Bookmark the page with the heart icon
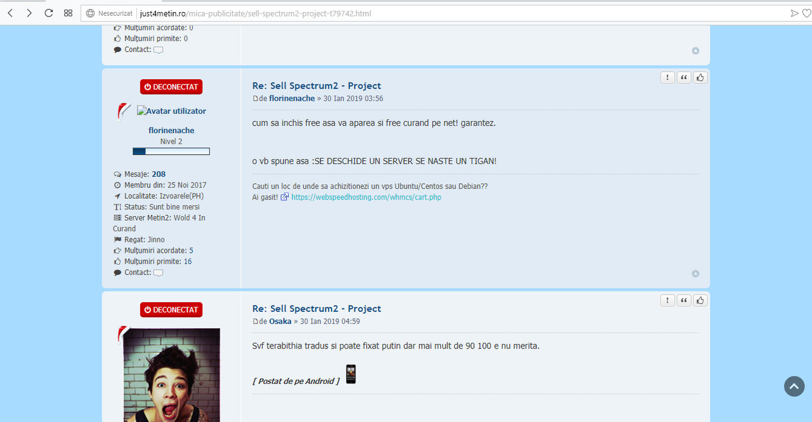This screenshot has height=422, width=812. [806, 13]
